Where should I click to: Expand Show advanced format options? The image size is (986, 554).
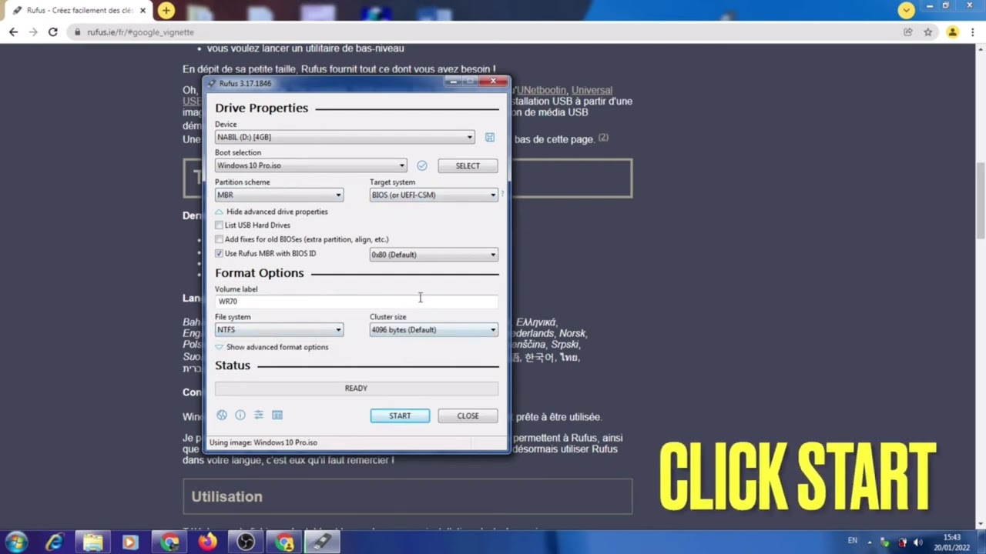(x=272, y=347)
